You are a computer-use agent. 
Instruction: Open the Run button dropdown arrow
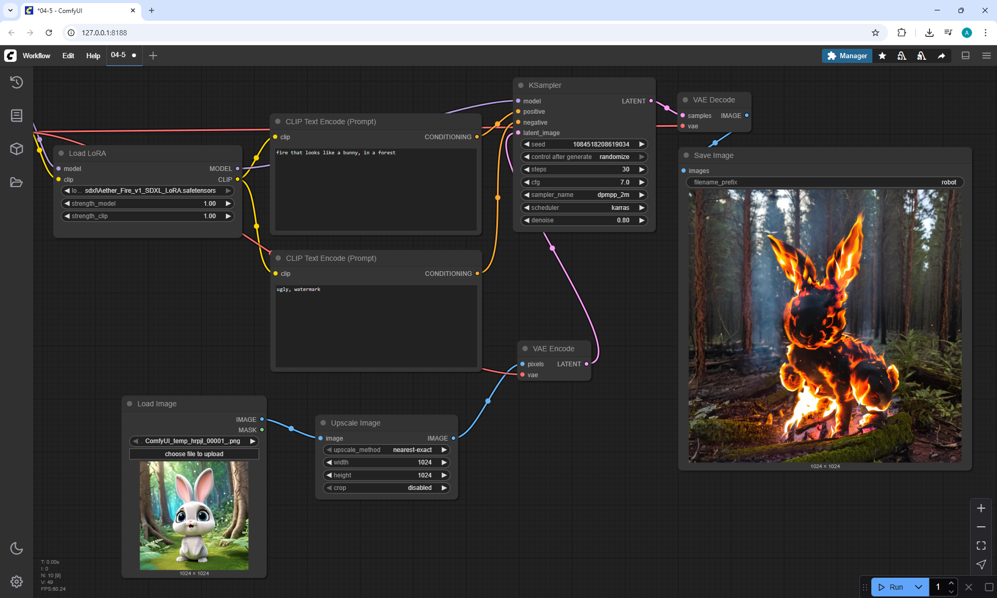click(919, 587)
